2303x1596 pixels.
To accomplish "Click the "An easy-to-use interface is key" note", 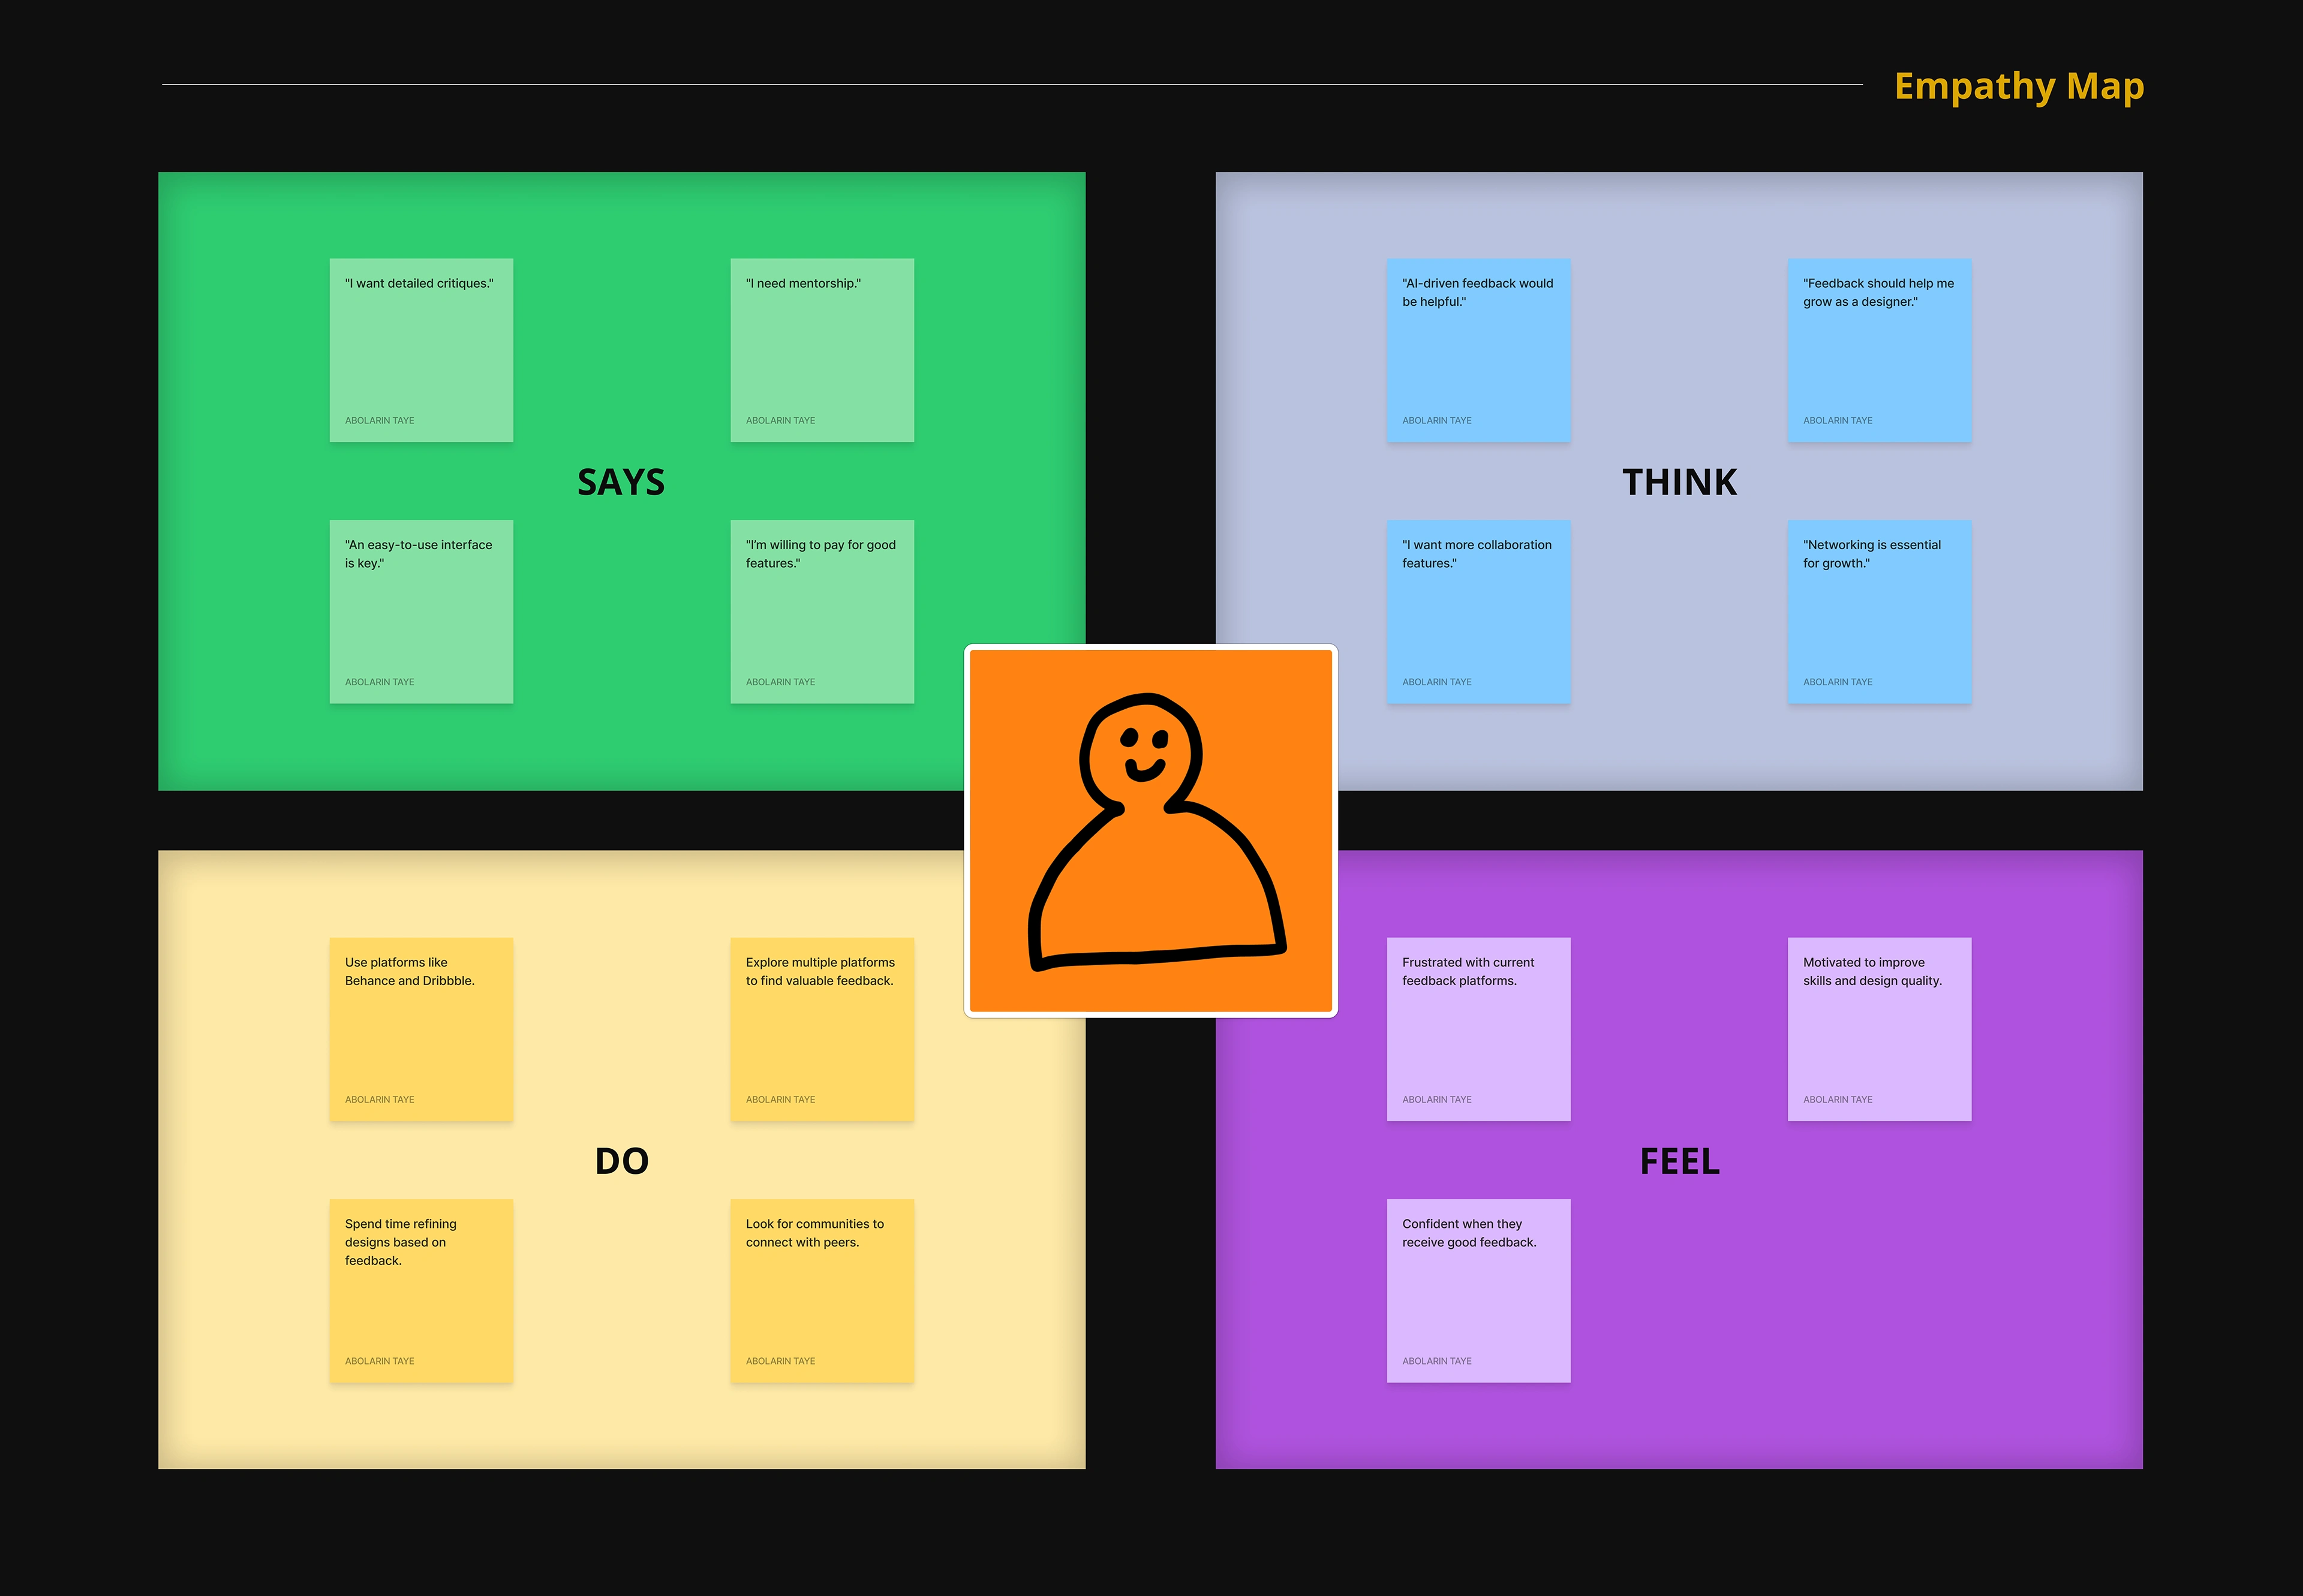I will click(421, 611).
